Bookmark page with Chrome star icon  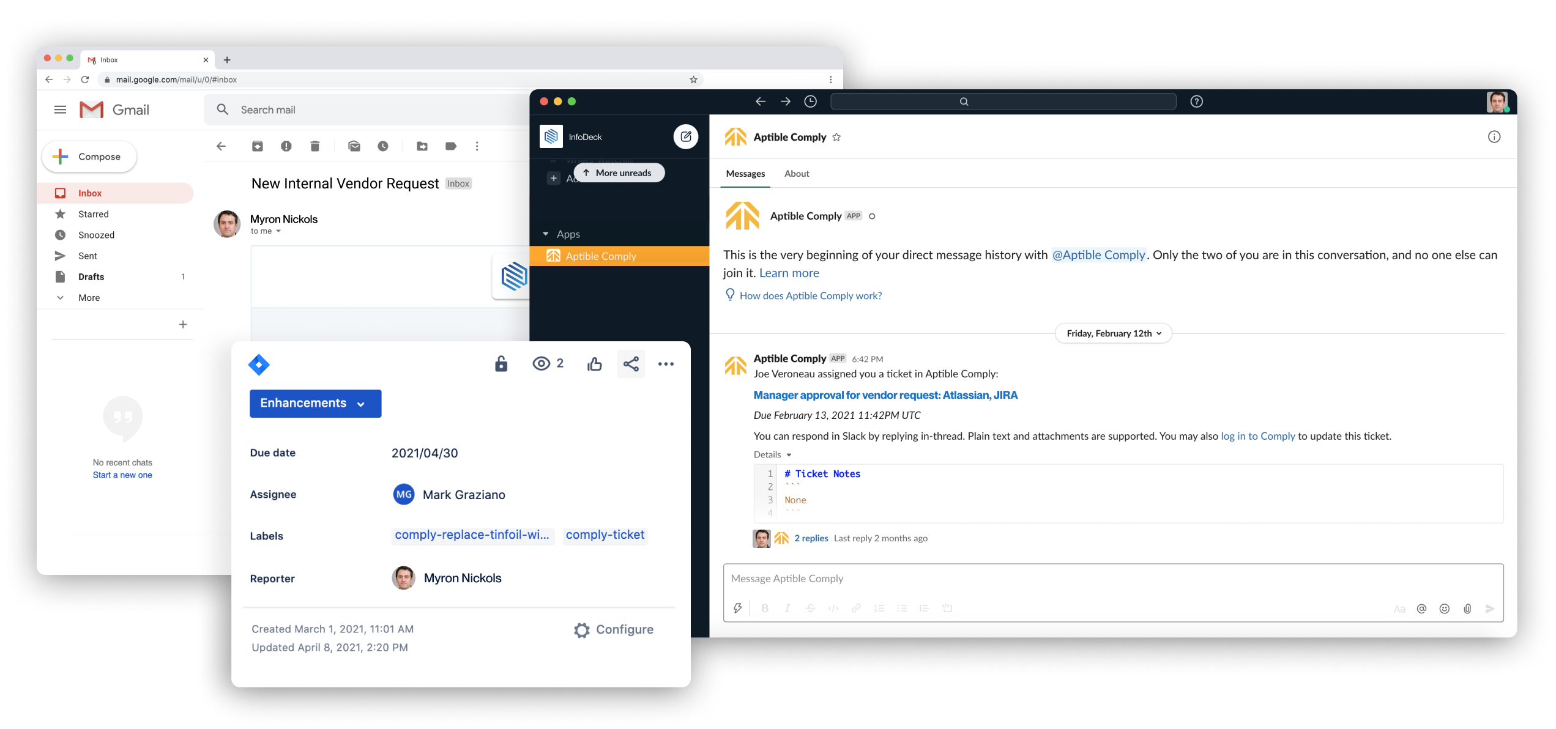coord(693,80)
